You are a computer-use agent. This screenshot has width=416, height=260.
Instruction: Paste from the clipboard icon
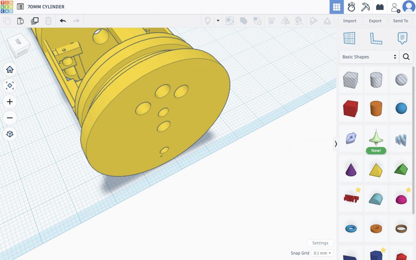(21, 21)
